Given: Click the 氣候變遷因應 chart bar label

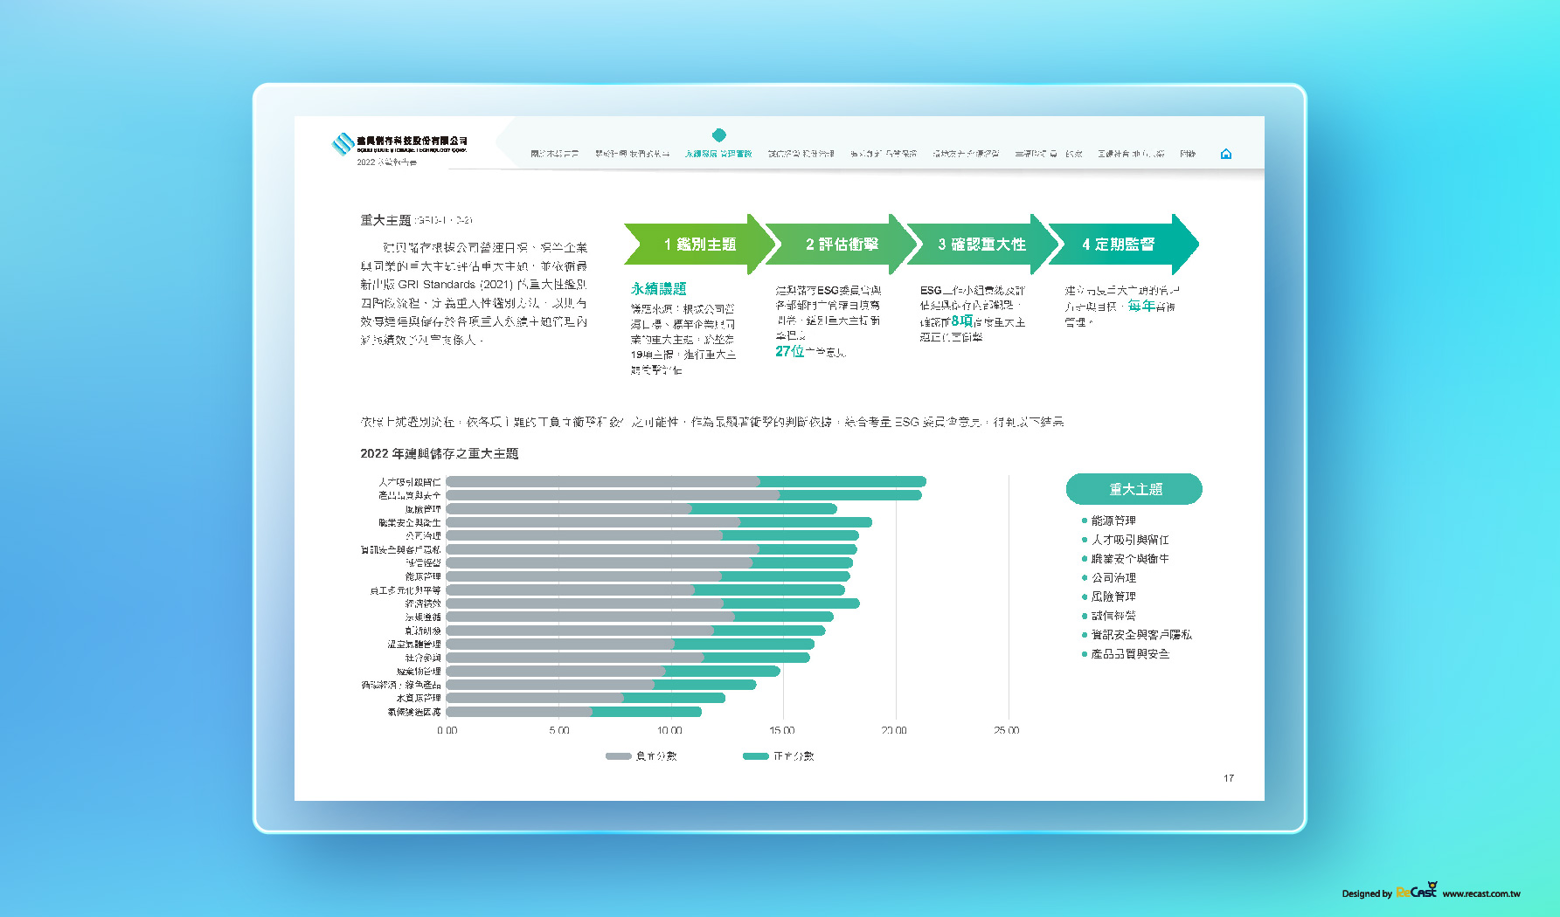Looking at the screenshot, I should point(414,712).
